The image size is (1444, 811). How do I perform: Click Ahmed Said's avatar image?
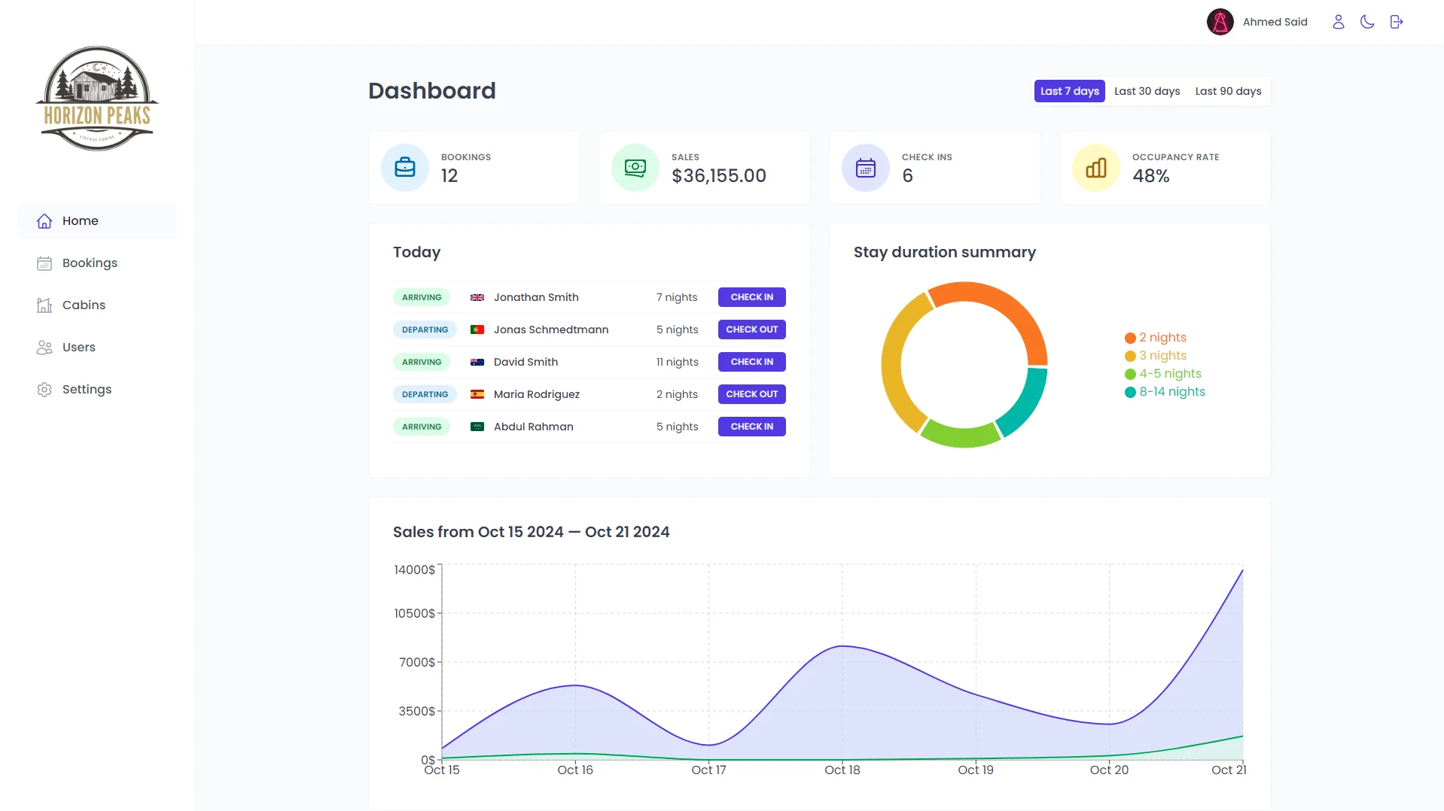pyautogui.click(x=1220, y=22)
